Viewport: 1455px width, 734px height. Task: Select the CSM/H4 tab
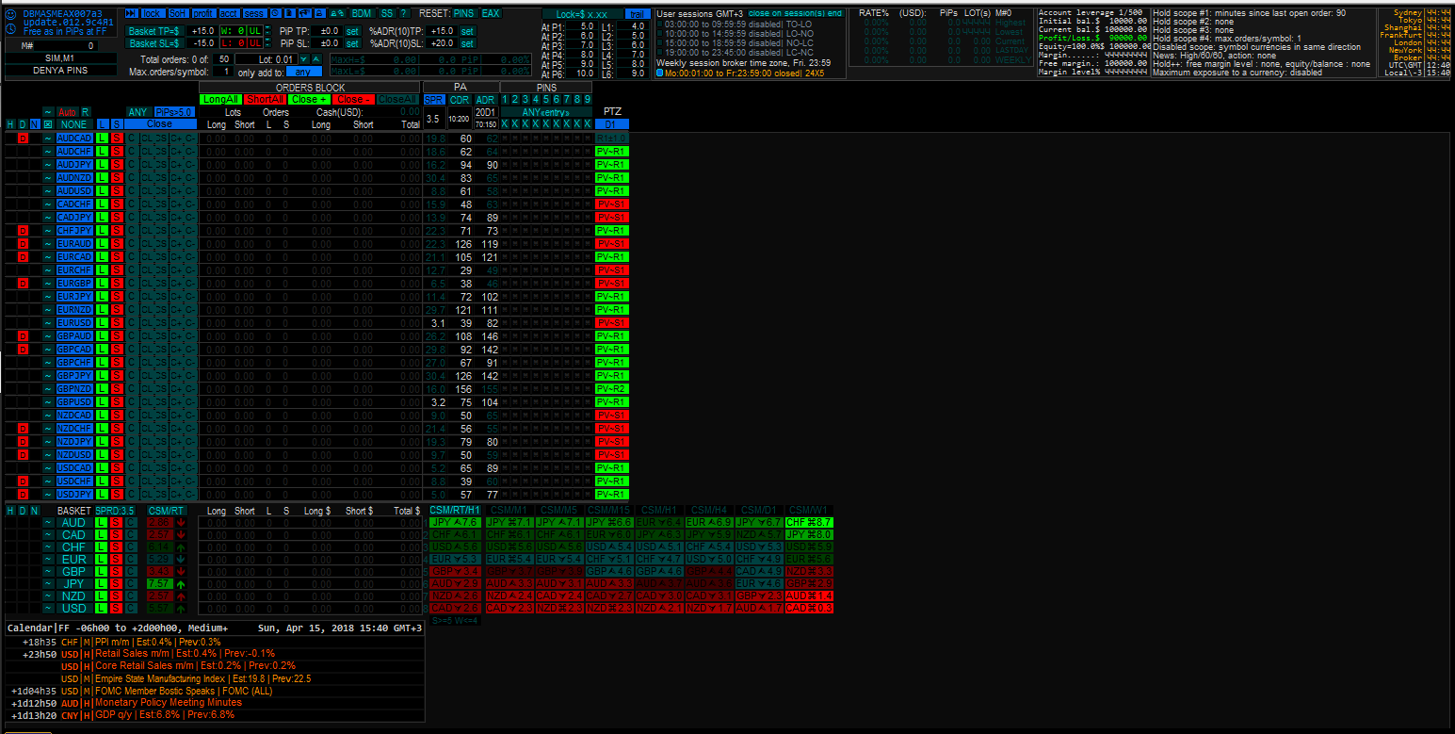(x=709, y=510)
